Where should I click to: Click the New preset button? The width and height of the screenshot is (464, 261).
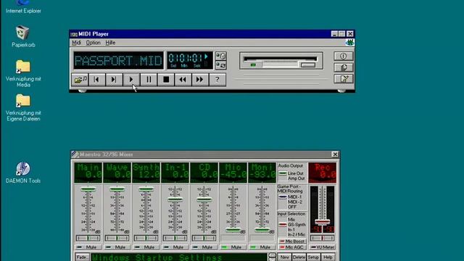tap(285, 257)
